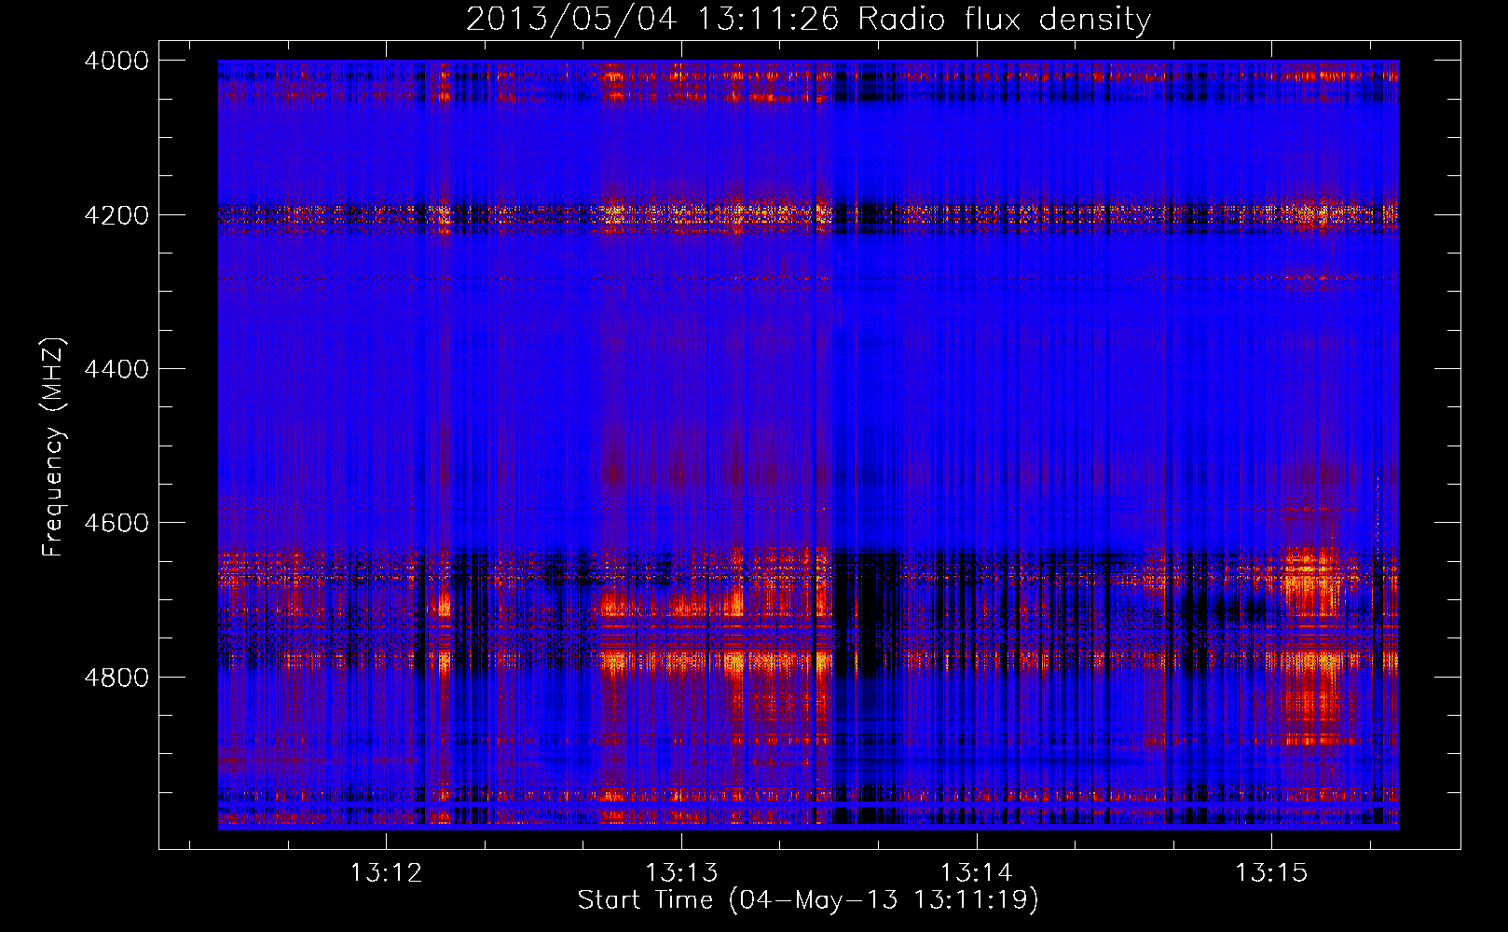Select the 4200 frequency tick label
1508x932 pixels.
pos(117,215)
